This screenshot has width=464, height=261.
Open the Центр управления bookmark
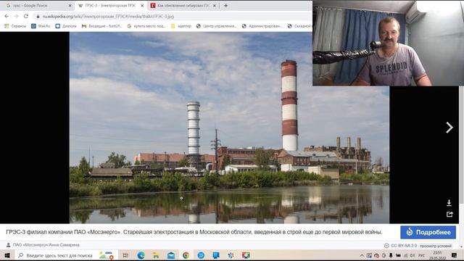click(x=217, y=26)
